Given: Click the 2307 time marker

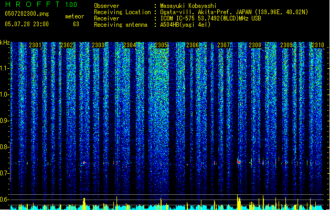Looking at the screenshot, I should tap(223, 45).
